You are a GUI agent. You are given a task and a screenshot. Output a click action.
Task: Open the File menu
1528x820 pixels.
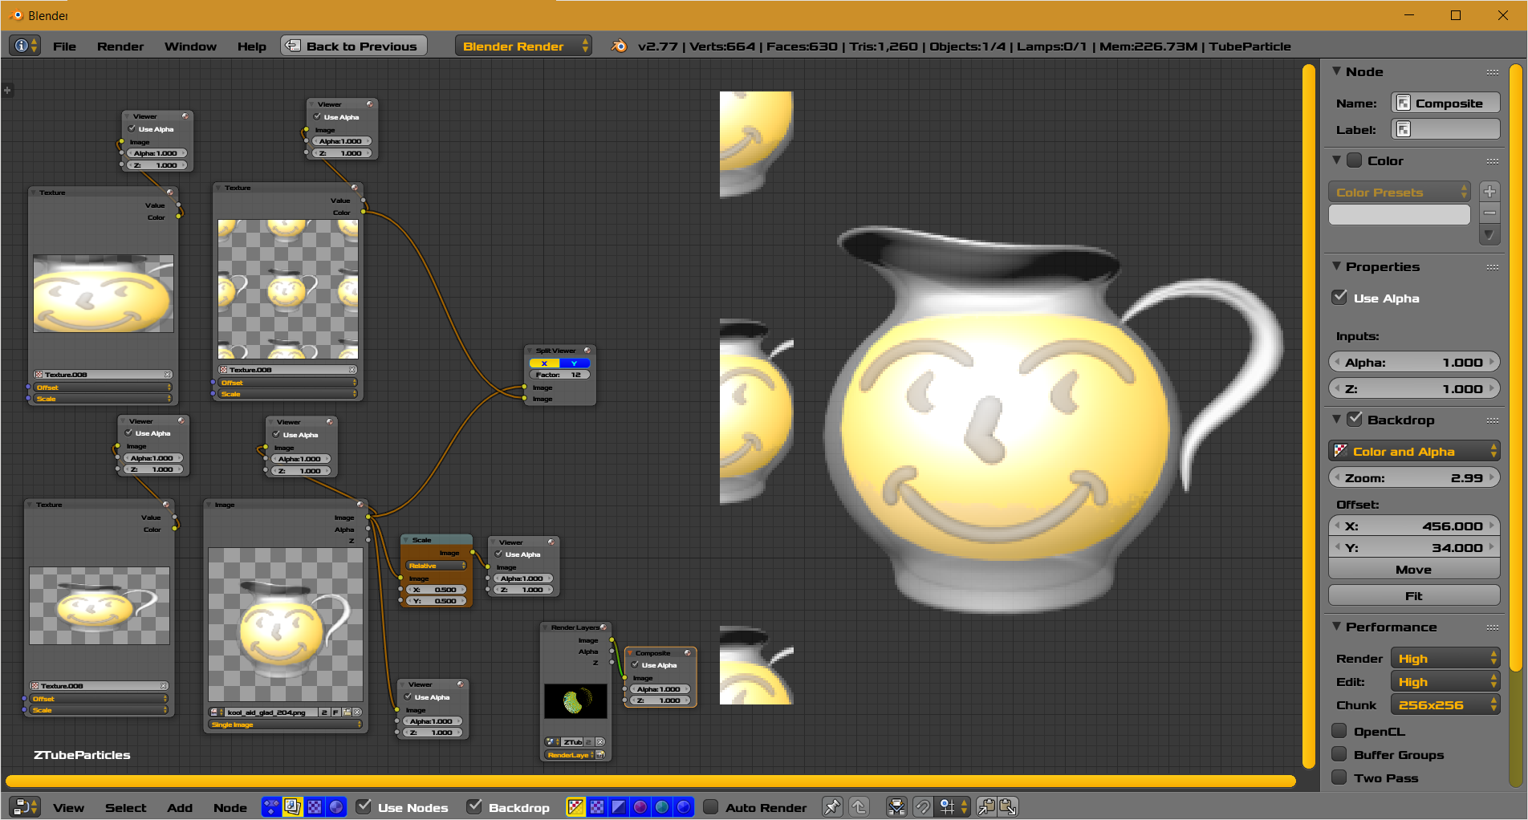click(64, 46)
